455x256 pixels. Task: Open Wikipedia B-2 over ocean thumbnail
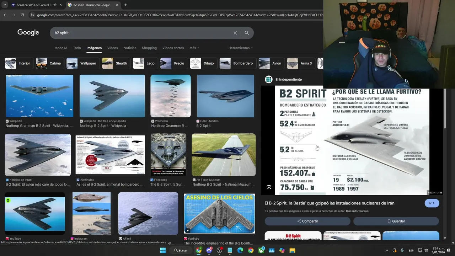coord(39,96)
